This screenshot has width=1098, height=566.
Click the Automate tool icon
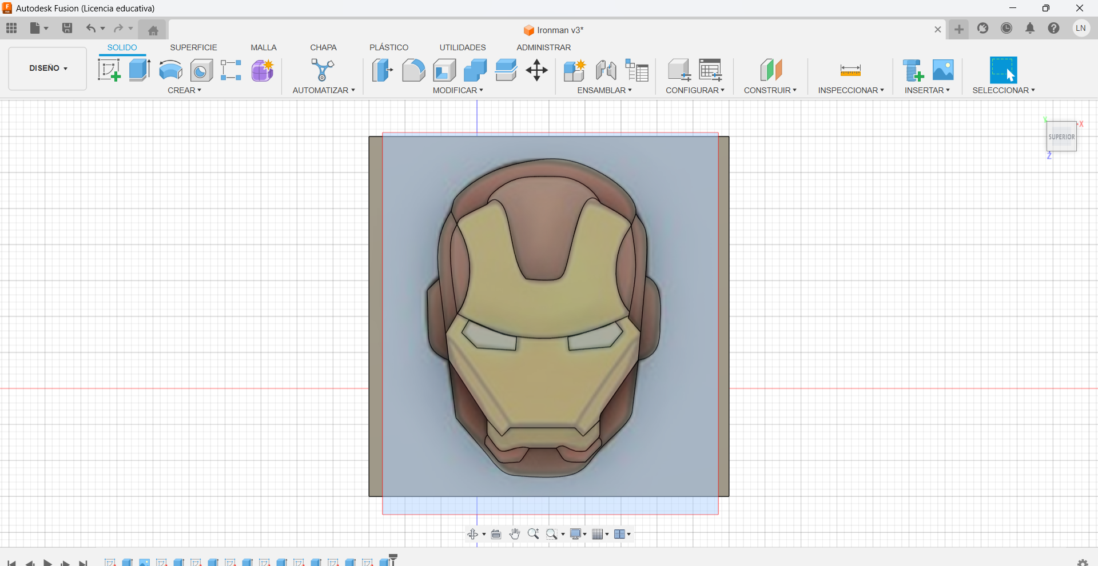click(323, 70)
